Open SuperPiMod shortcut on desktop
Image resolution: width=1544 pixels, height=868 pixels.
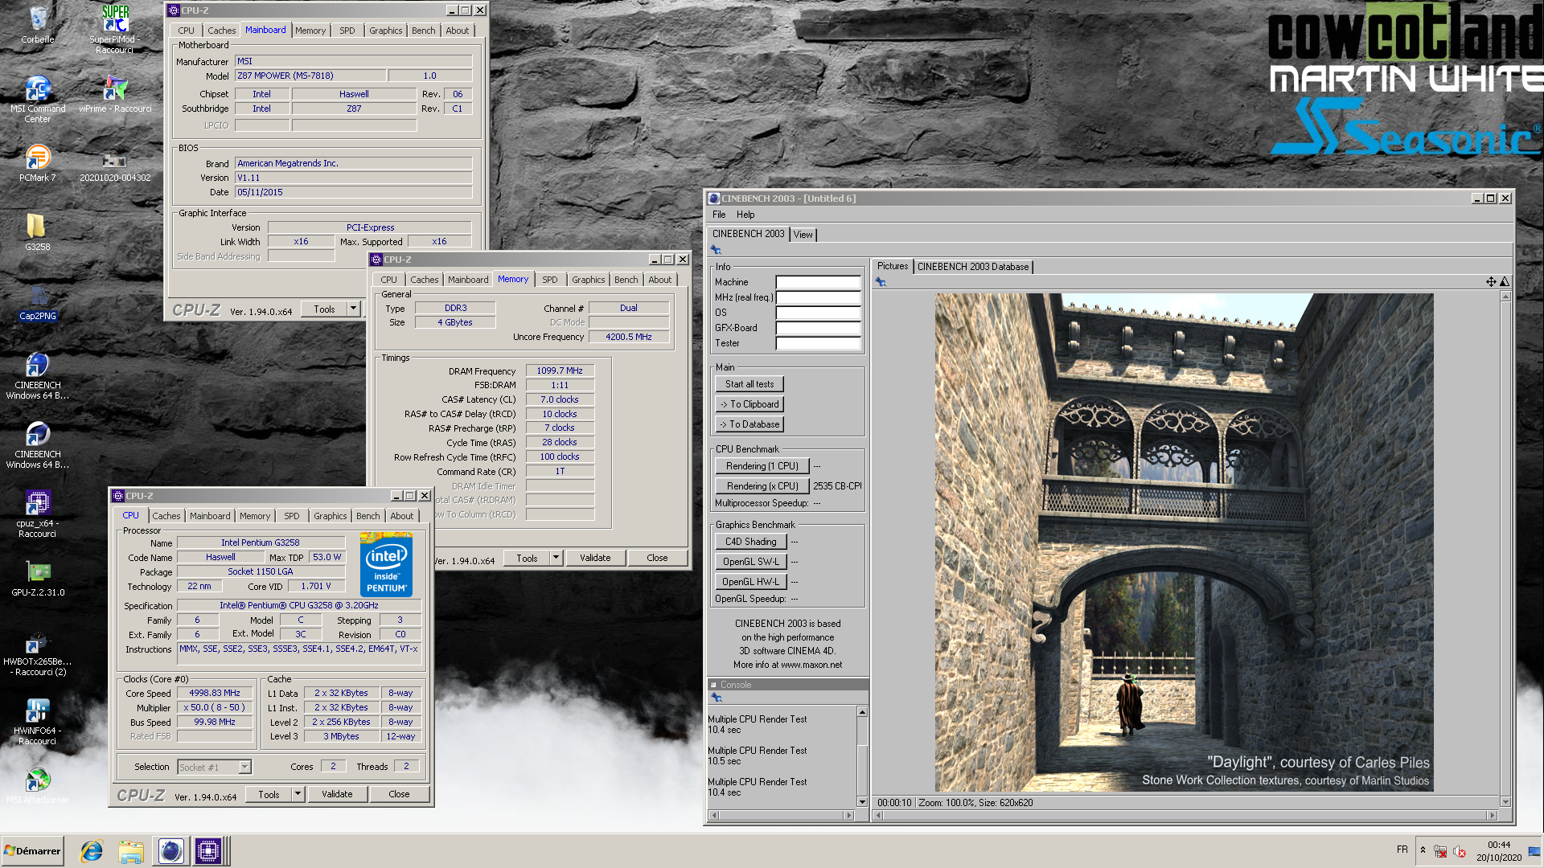(115, 29)
